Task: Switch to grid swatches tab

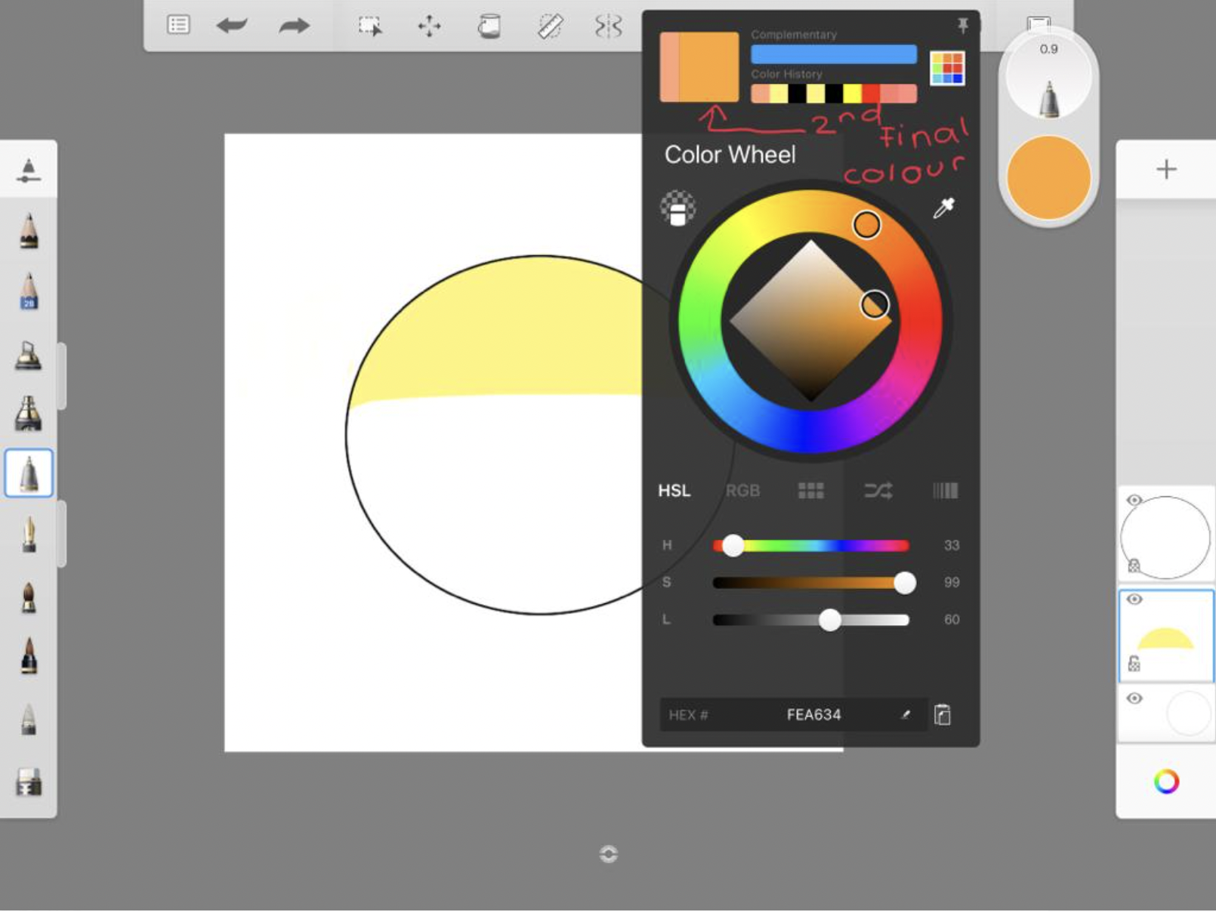Action: click(810, 491)
